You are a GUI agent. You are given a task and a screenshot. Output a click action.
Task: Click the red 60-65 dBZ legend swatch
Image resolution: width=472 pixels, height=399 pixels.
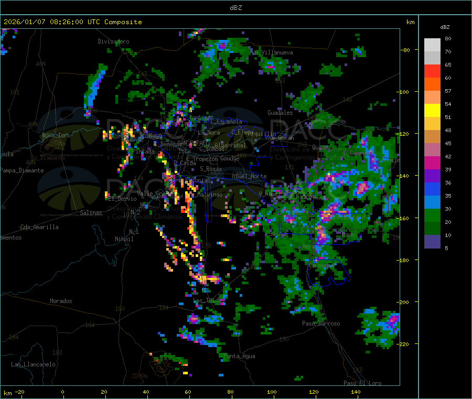[432, 71]
